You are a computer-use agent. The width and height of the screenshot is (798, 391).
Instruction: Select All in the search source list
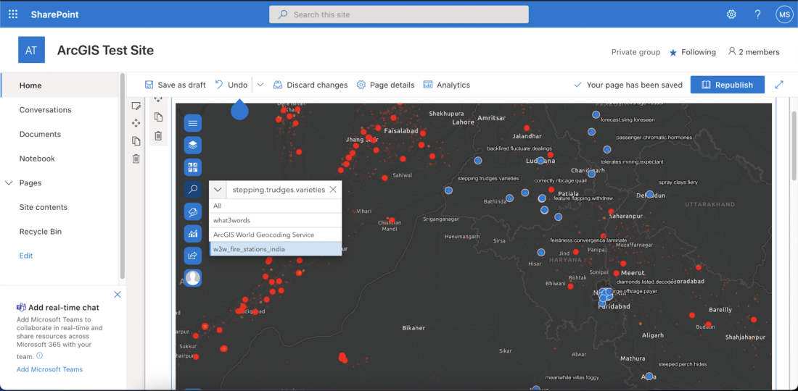coord(276,206)
